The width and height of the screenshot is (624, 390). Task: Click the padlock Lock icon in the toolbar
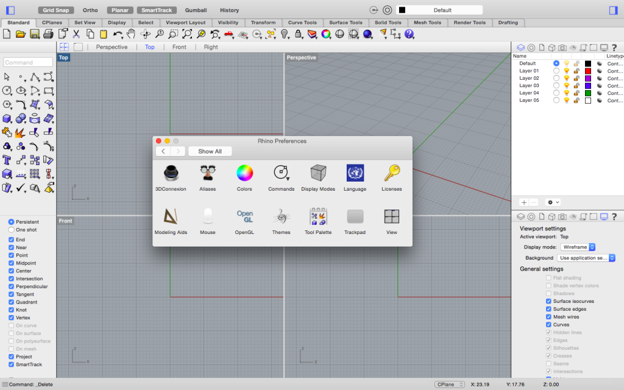(x=298, y=34)
